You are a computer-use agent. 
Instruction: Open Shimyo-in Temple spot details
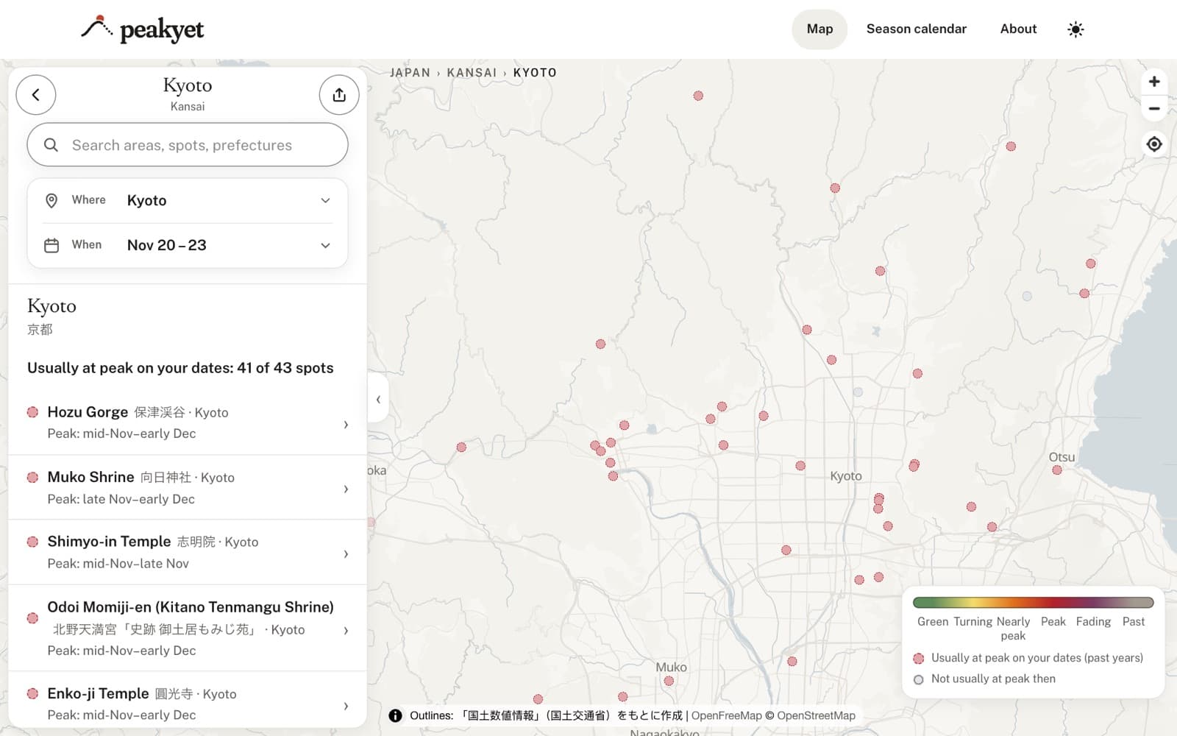[188, 552]
